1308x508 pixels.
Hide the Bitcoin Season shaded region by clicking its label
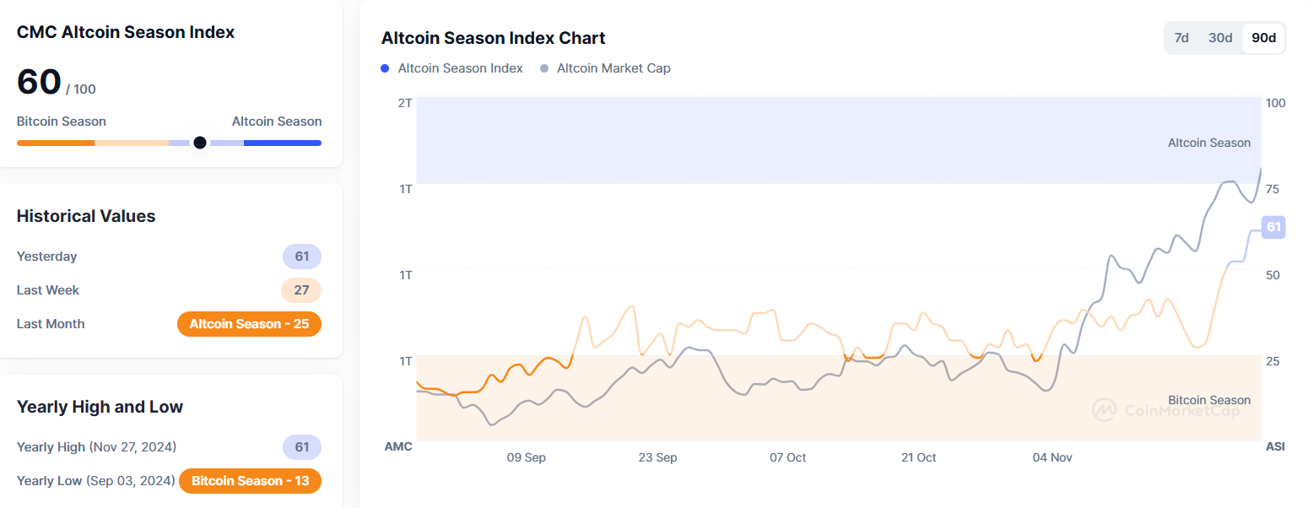tap(1209, 400)
